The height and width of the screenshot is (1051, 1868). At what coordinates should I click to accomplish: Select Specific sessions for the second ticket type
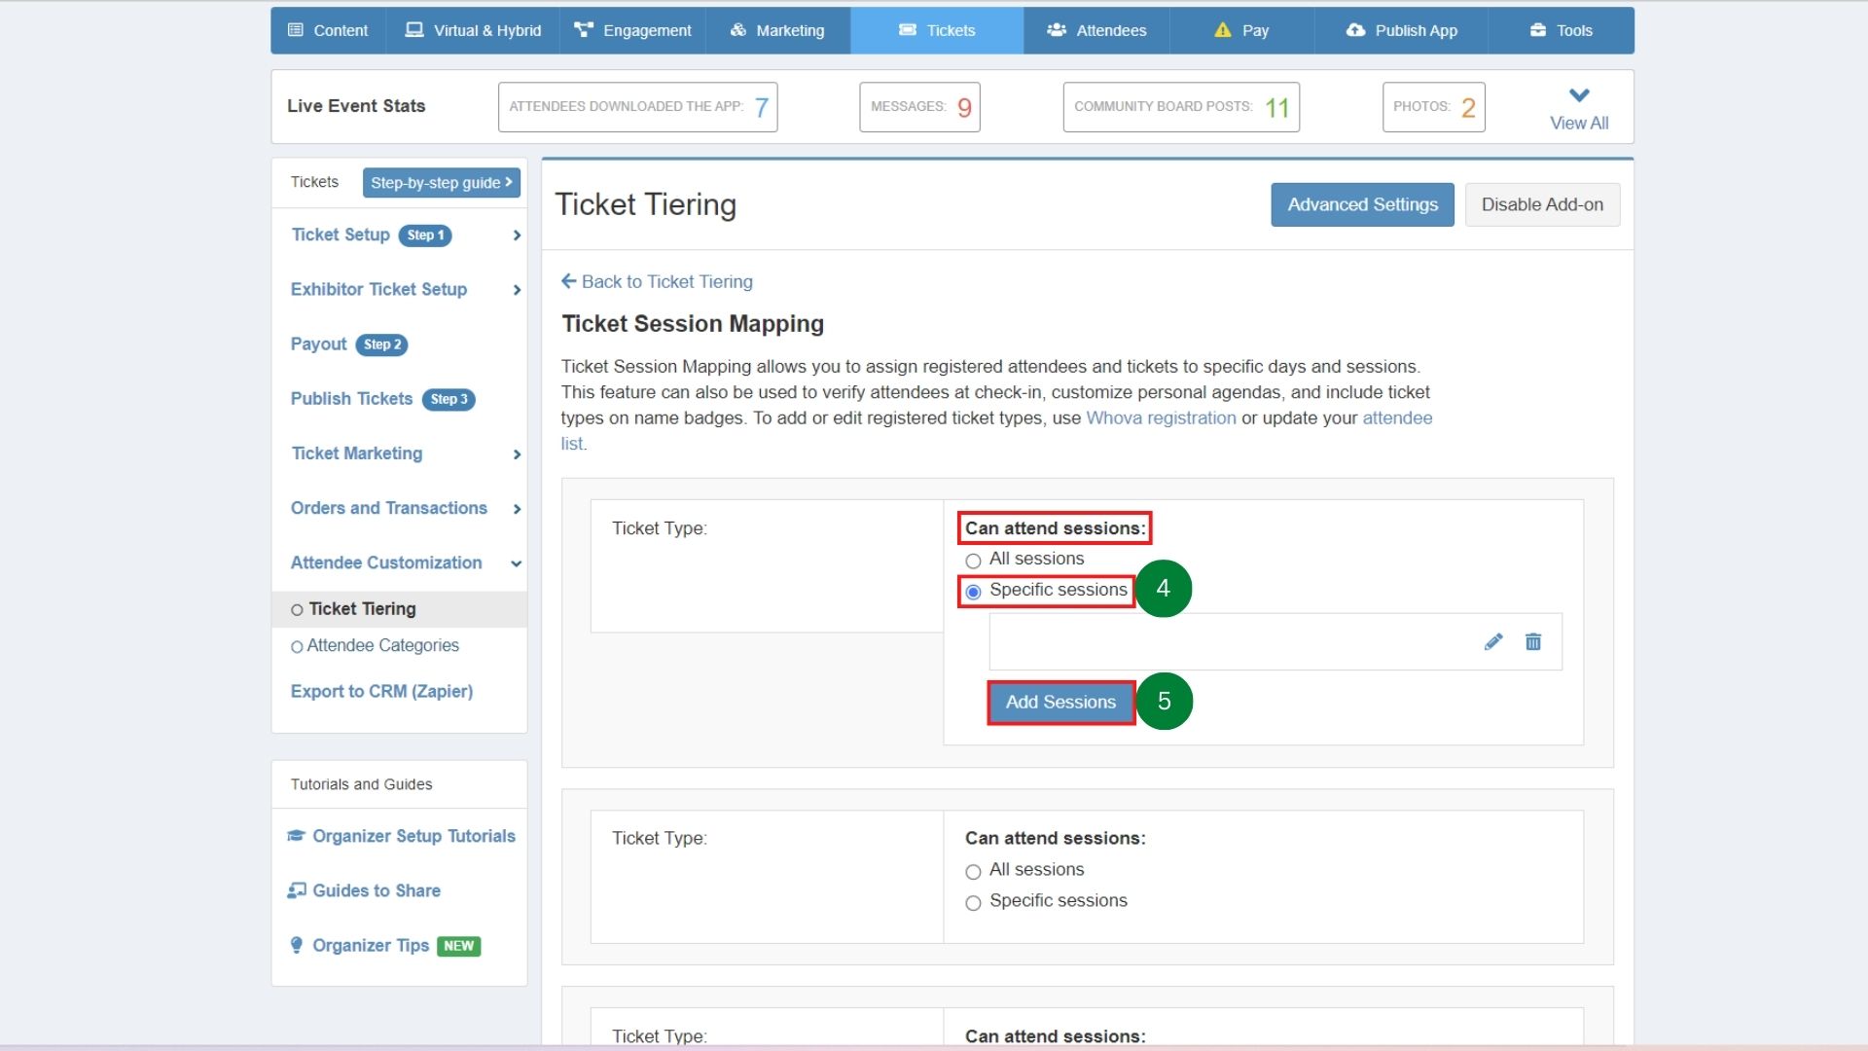pyautogui.click(x=973, y=903)
